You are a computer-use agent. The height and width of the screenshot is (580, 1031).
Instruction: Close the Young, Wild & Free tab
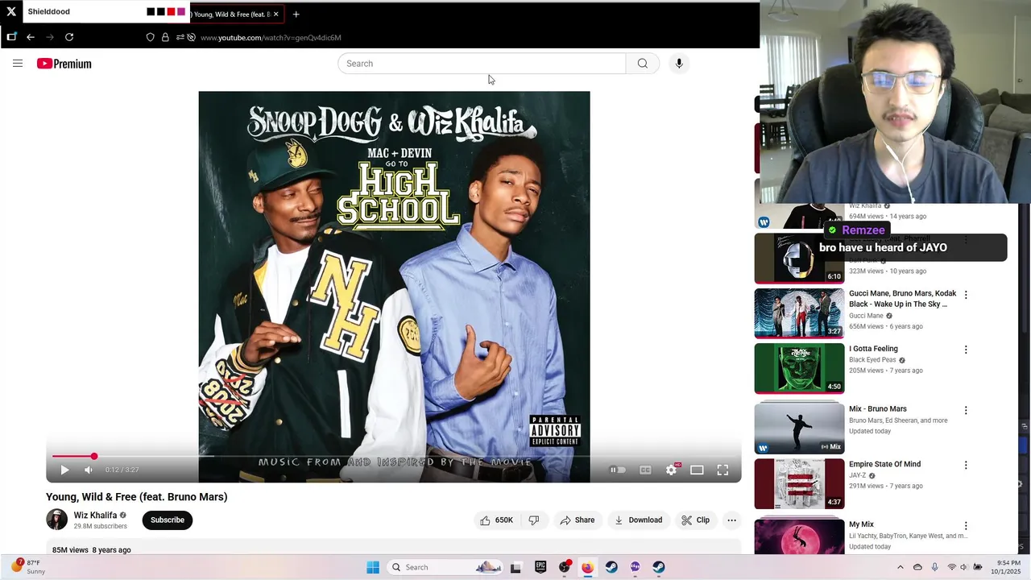click(275, 14)
